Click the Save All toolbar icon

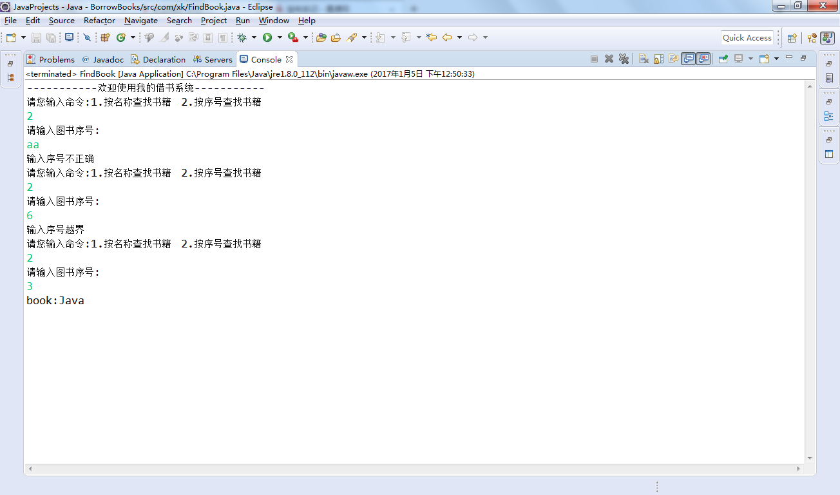click(51, 37)
